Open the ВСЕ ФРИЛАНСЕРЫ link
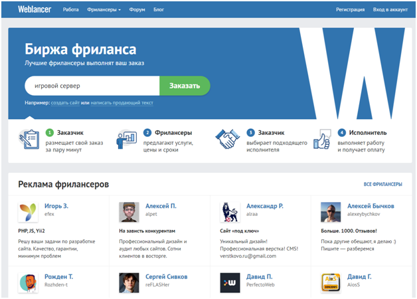Image resolution: width=417 pixels, height=299 pixels. pyautogui.click(x=382, y=184)
